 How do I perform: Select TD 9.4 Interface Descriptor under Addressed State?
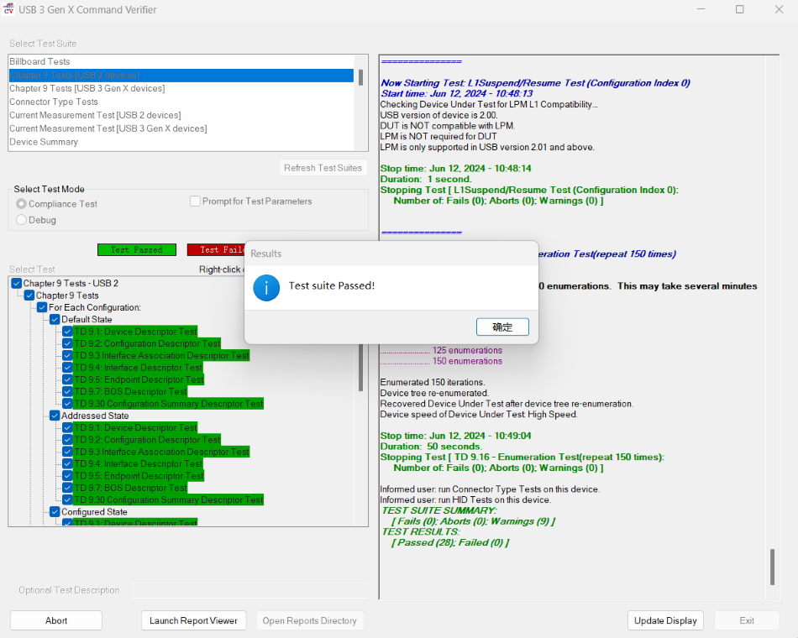click(139, 464)
